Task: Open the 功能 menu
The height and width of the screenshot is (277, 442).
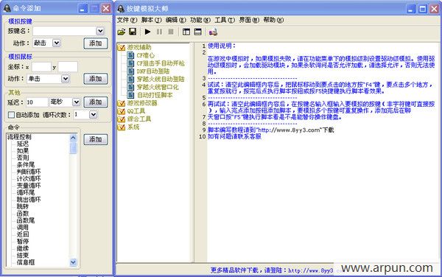Action: coord(200,20)
